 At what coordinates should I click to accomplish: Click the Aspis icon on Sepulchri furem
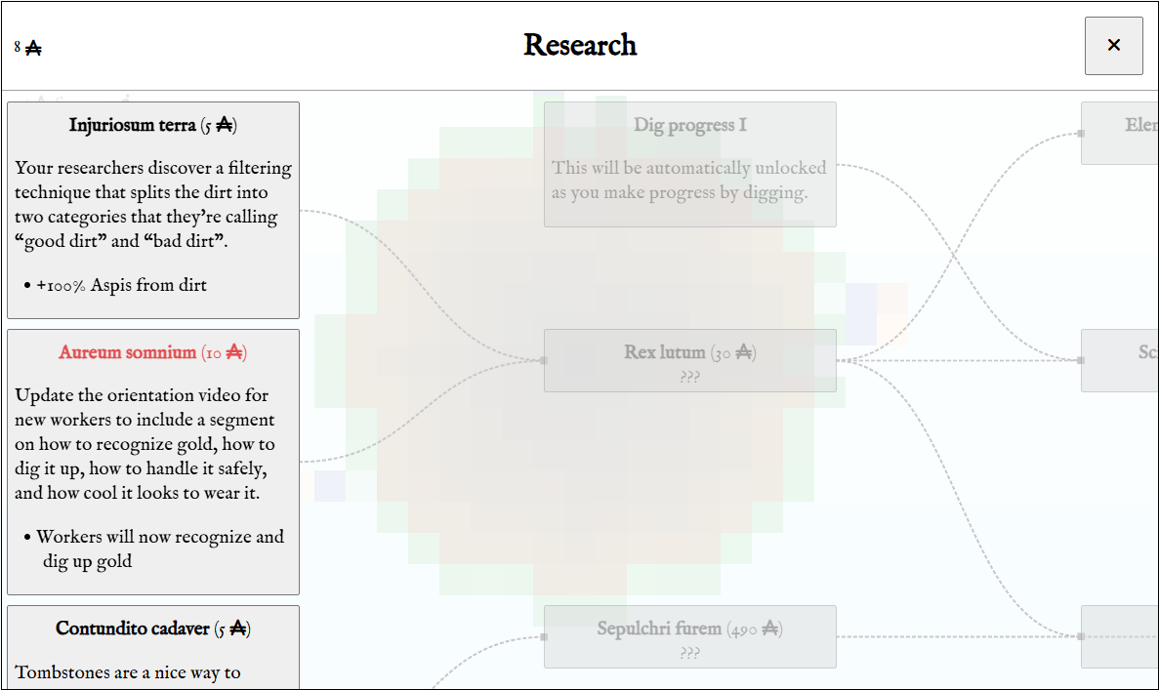click(x=770, y=629)
